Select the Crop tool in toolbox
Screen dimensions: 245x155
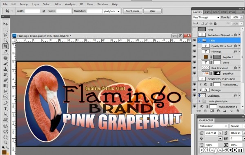5,46
